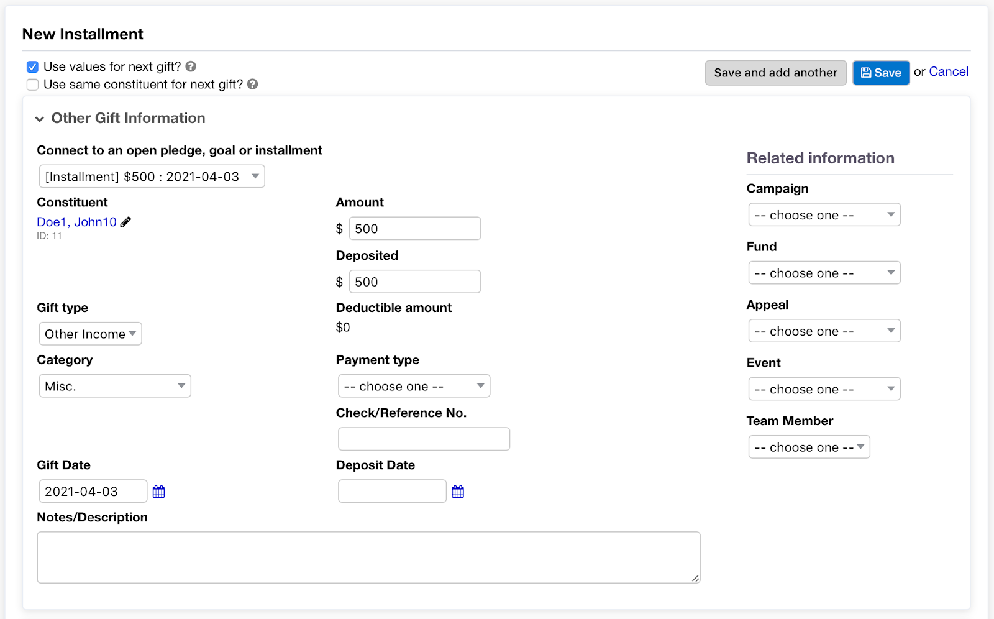Click the pencil edit icon beside constituent name
The width and height of the screenshot is (994, 619).
[x=125, y=222]
